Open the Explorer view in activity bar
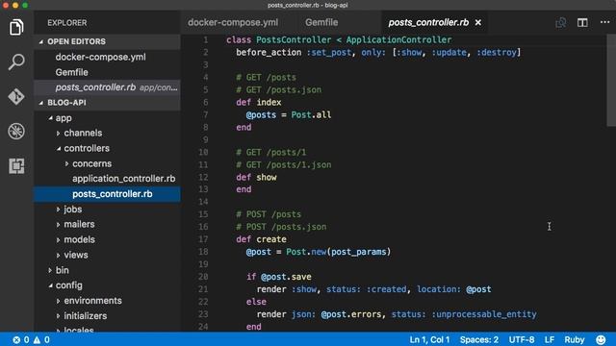Screen dimensions: 616x346 point(16,27)
